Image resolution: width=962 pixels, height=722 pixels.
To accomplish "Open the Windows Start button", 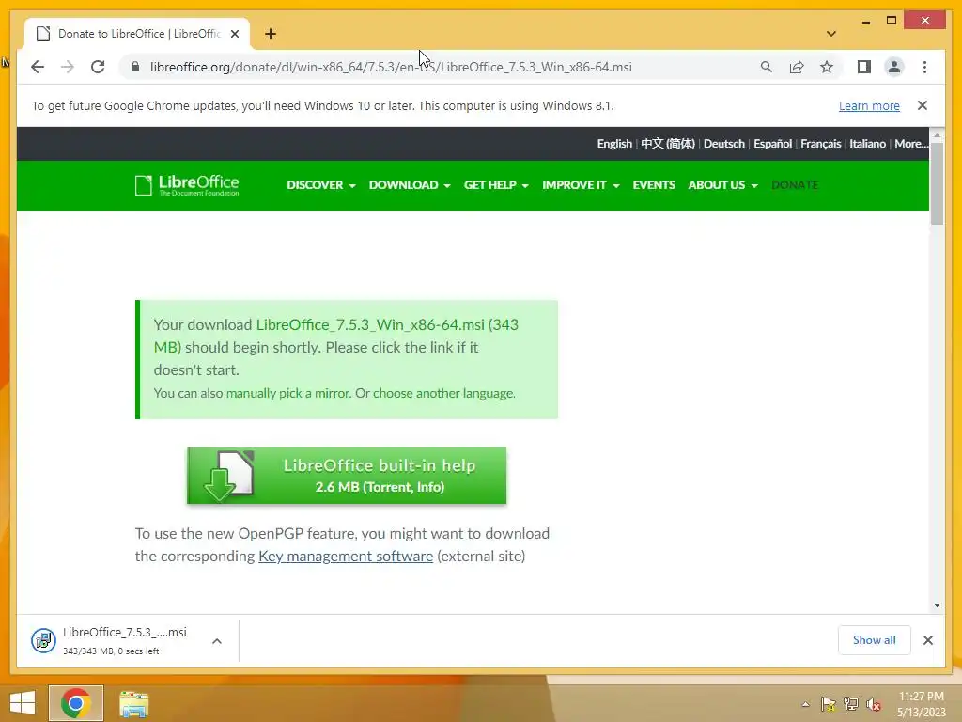I will (23, 703).
